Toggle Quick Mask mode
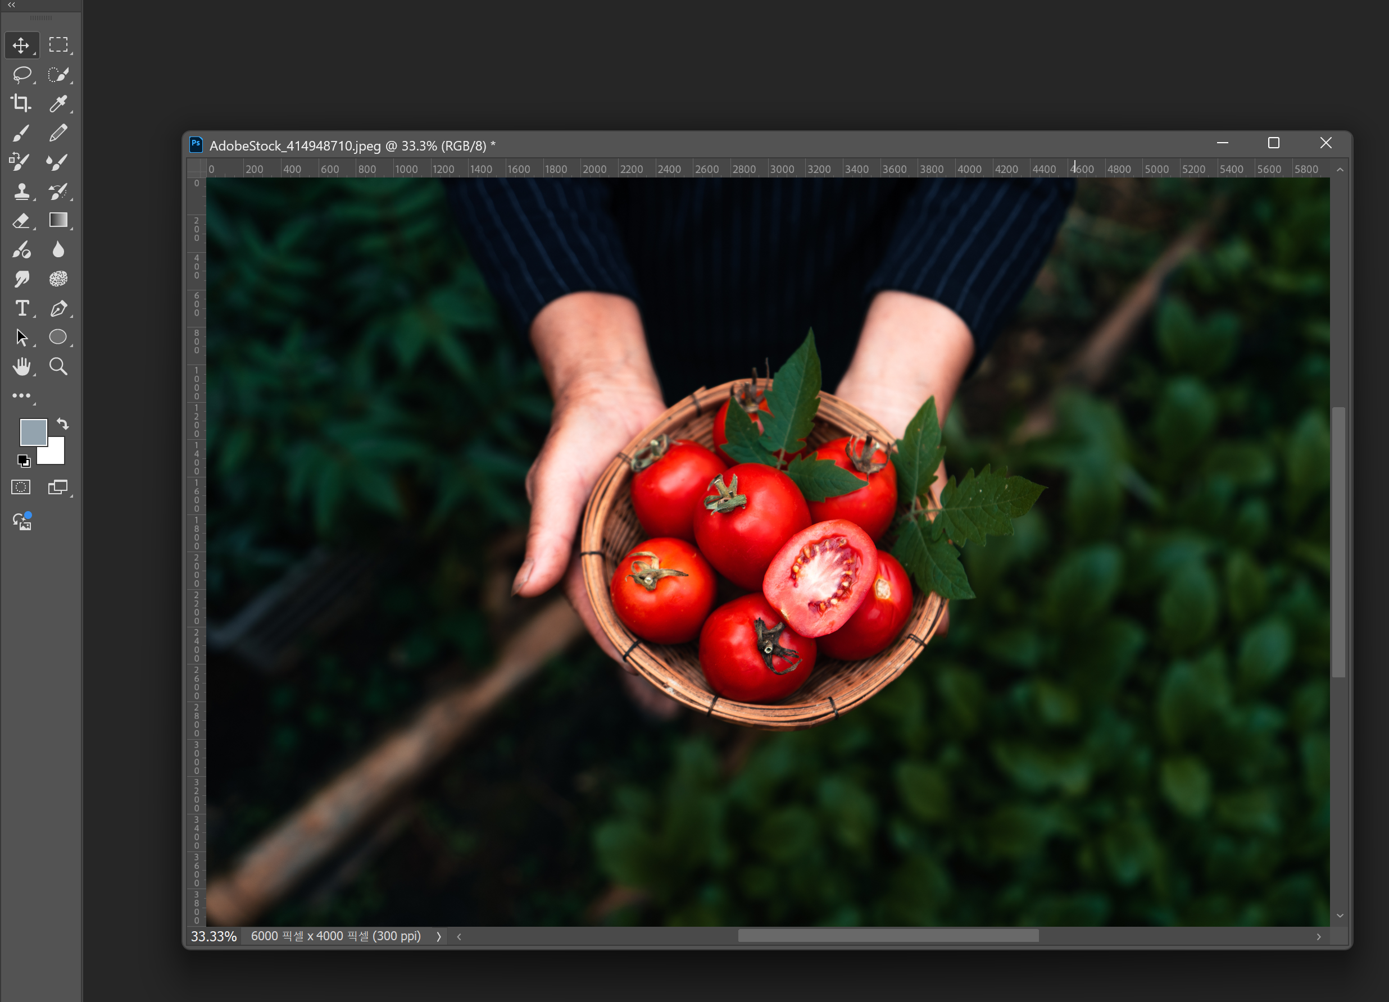1389x1002 pixels. coord(21,487)
